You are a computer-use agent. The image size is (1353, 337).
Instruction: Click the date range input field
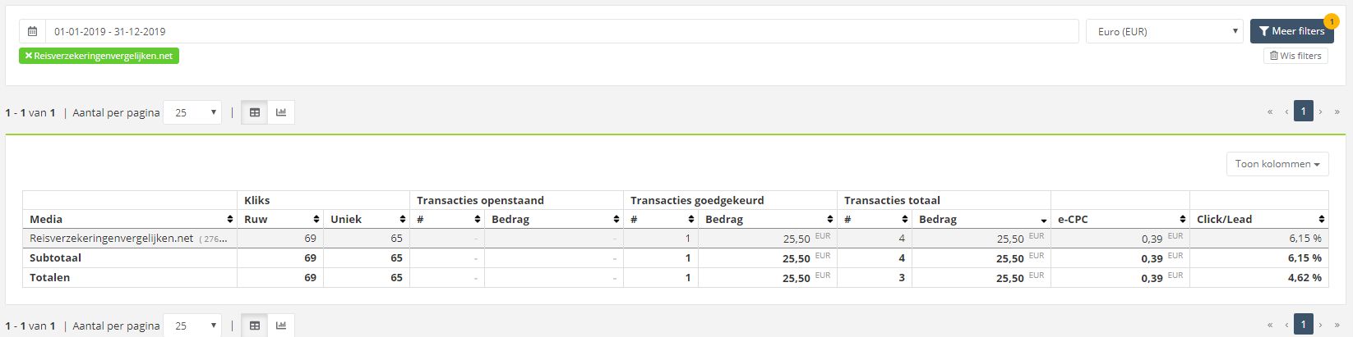pyautogui.click(x=561, y=31)
